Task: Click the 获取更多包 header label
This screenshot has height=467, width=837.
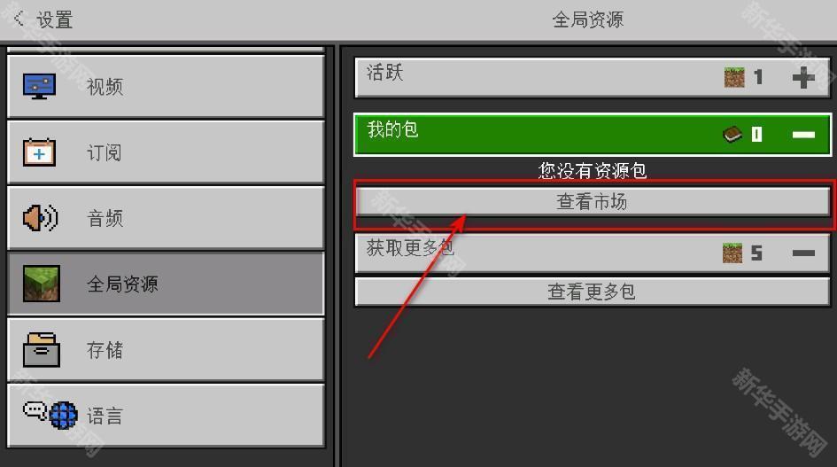Action: click(410, 248)
